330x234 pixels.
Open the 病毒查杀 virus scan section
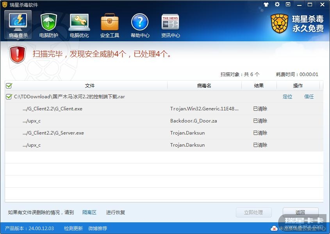pyautogui.click(x=18, y=25)
